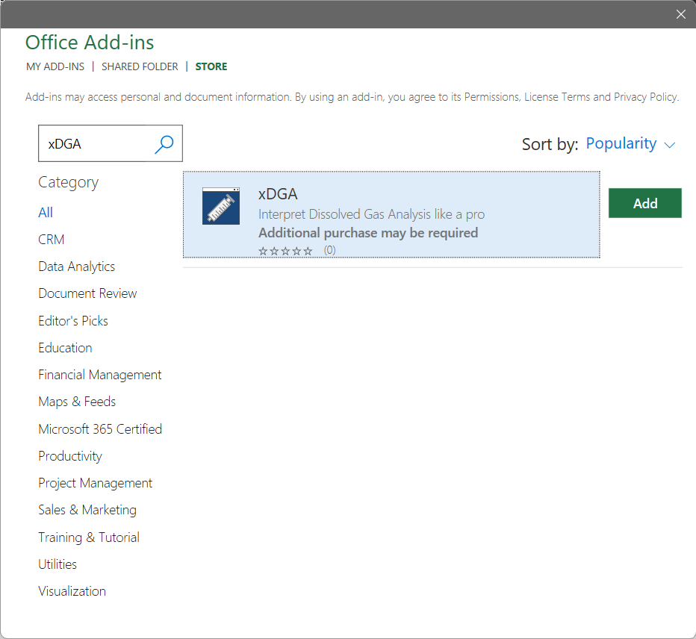The image size is (696, 639).
Task: Close the Office Add-ins dialog
Action: 680,14
